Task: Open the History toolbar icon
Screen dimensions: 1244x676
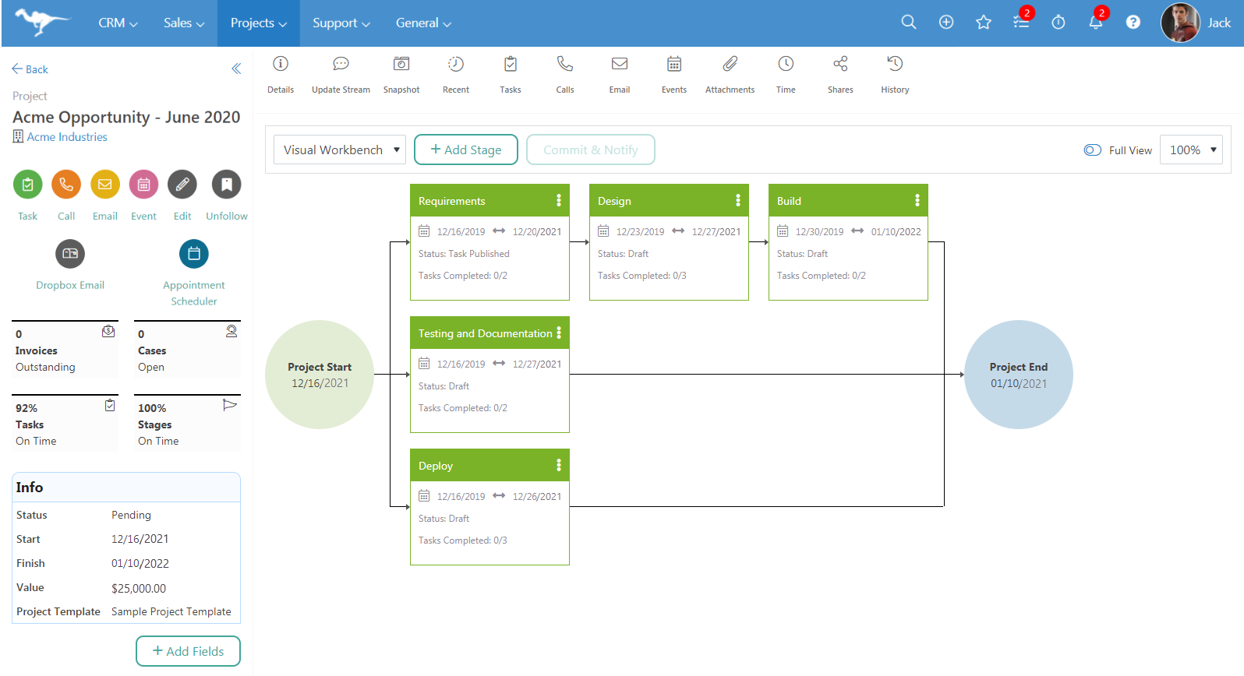Action: (x=895, y=65)
